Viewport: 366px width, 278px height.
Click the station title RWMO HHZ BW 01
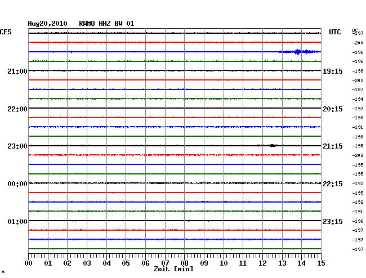106,24
